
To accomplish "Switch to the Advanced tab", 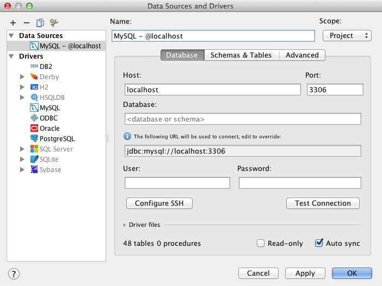I will coord(302,55).
